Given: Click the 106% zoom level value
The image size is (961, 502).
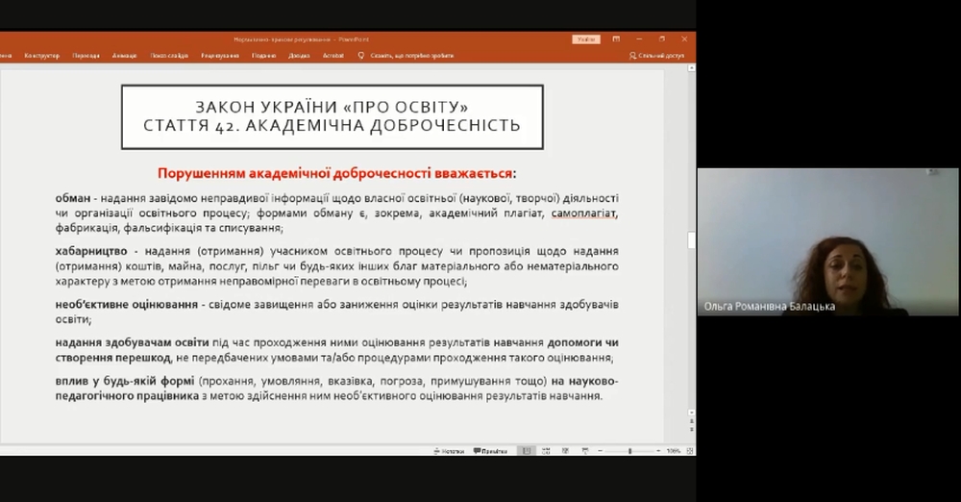Looking at the screenshot, I should 674,451.
